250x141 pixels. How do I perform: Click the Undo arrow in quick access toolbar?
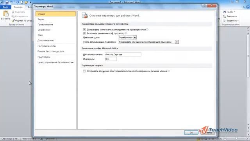[x=11, y=2]
